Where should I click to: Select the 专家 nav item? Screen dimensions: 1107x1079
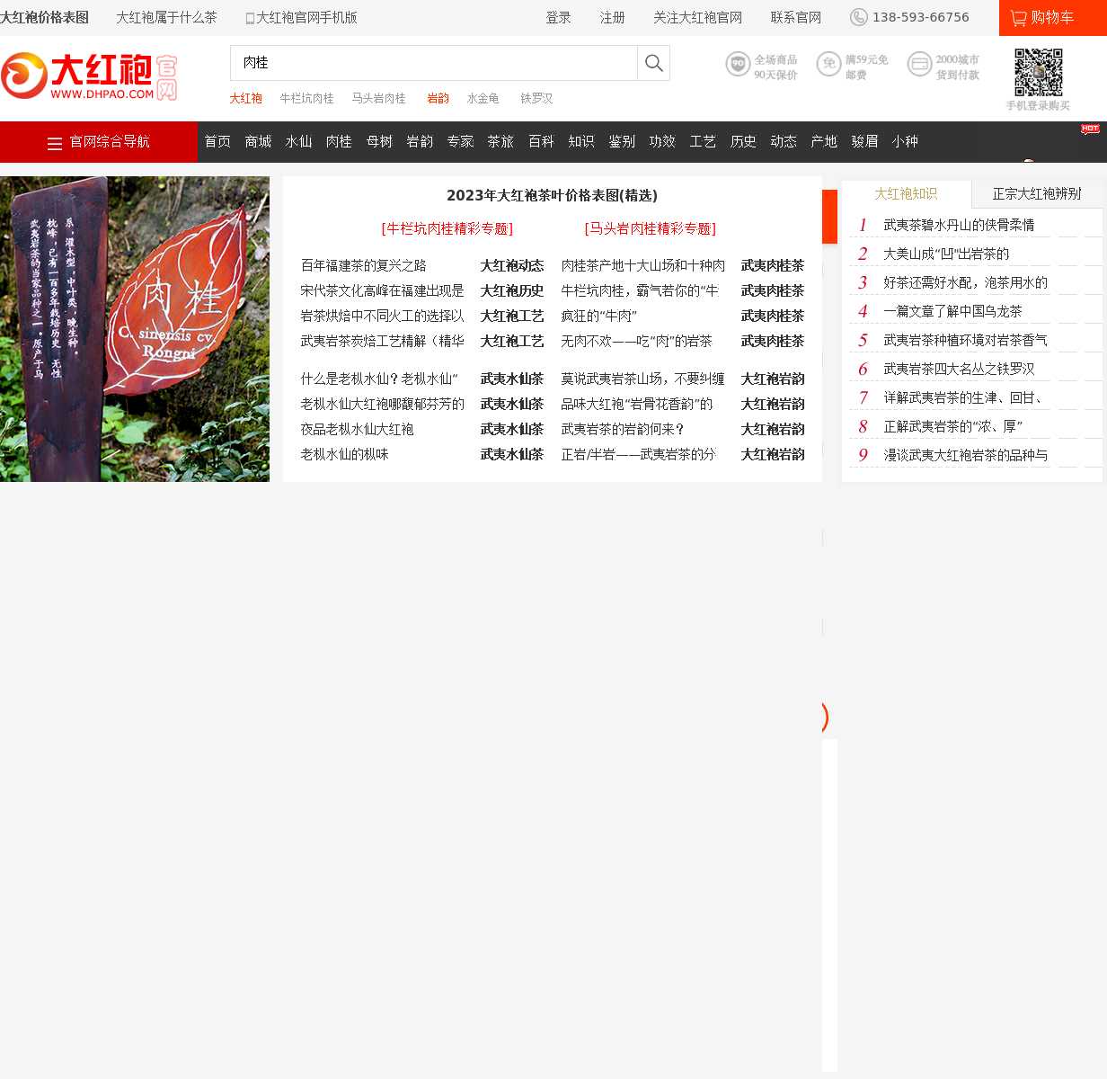pos(460,142)
